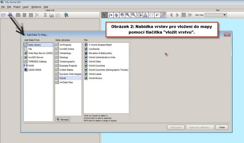Open the ArcGIS Online library folder
Viewport: 244px width, 143px height.
68,49
